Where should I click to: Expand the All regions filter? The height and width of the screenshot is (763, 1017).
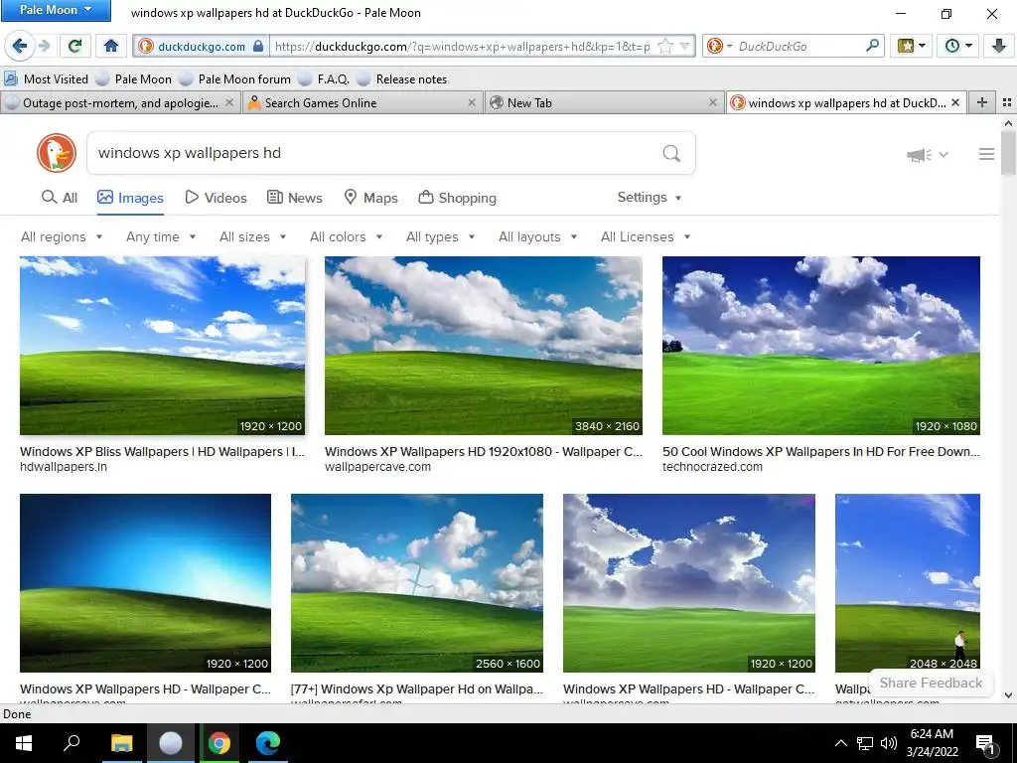(62, 236)
